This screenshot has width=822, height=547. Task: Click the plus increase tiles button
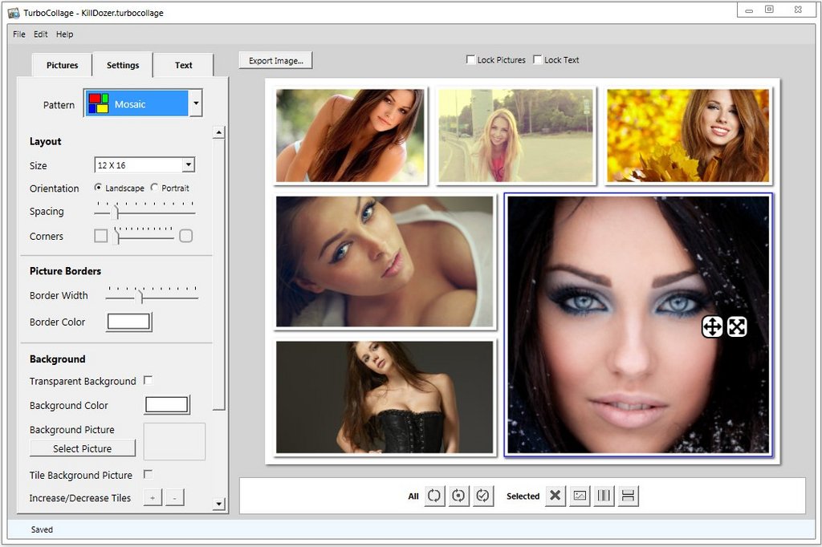pyautogui.click(x=153, y=498)
